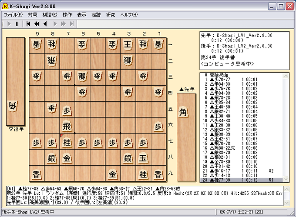Select move 16 △角88-22成 in move list
The height and width of the screenshot is (217, 296).
241,148
